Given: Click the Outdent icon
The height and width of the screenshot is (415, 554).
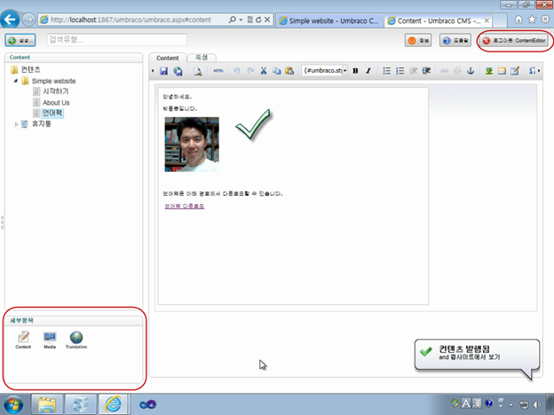Looking at the screenshot, I should pos(413,71).
